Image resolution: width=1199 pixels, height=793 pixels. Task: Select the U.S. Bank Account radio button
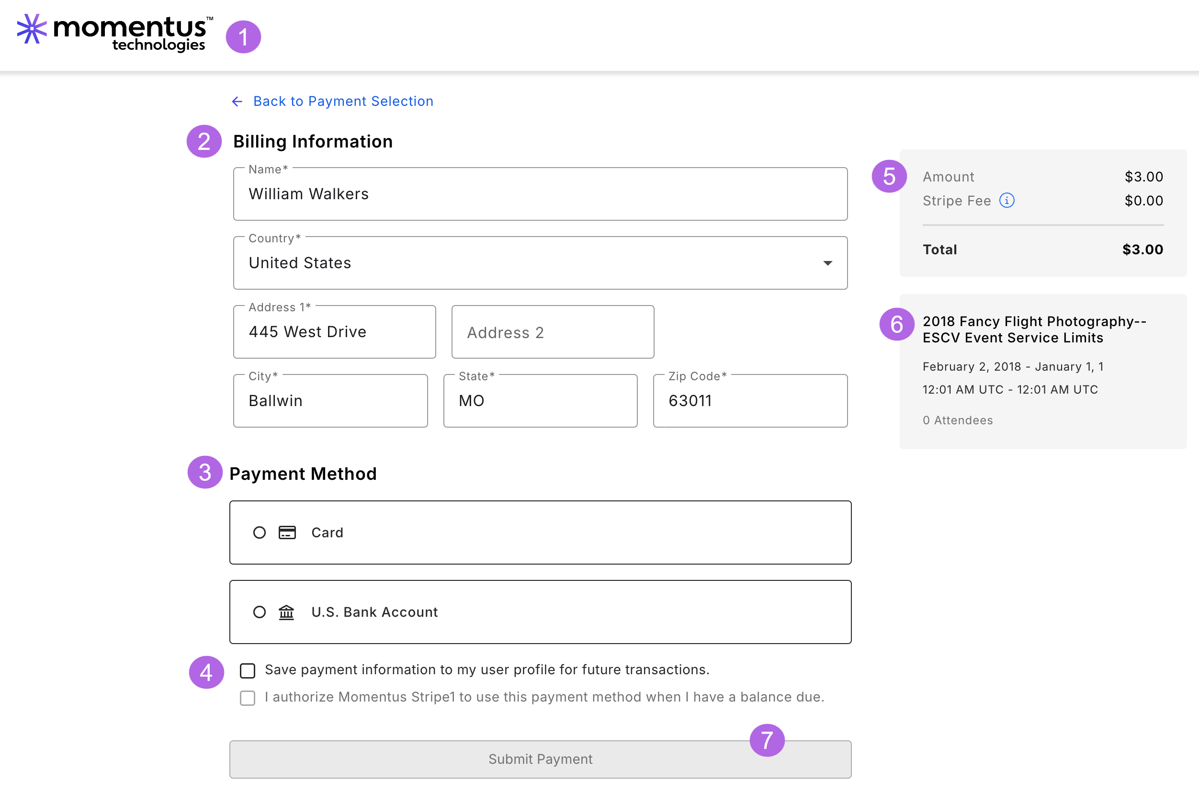[259, 612]
